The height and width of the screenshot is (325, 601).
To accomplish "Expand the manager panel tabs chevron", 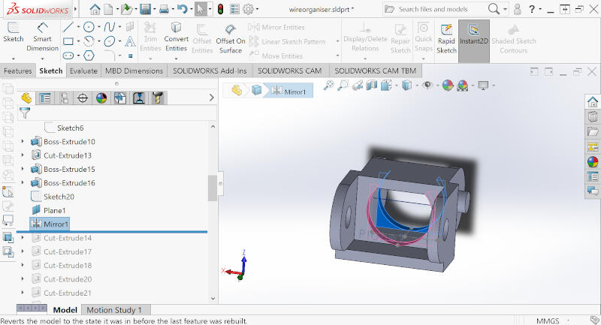I will pyautogui.click(x=212, y=98).
